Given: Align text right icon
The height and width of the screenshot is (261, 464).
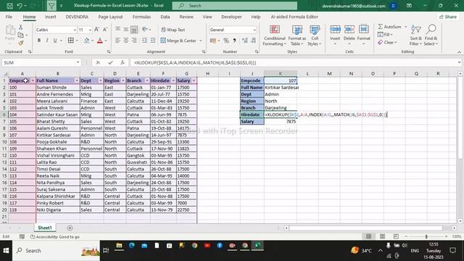Looking at the screenshot, I should [x=134, y=41].
